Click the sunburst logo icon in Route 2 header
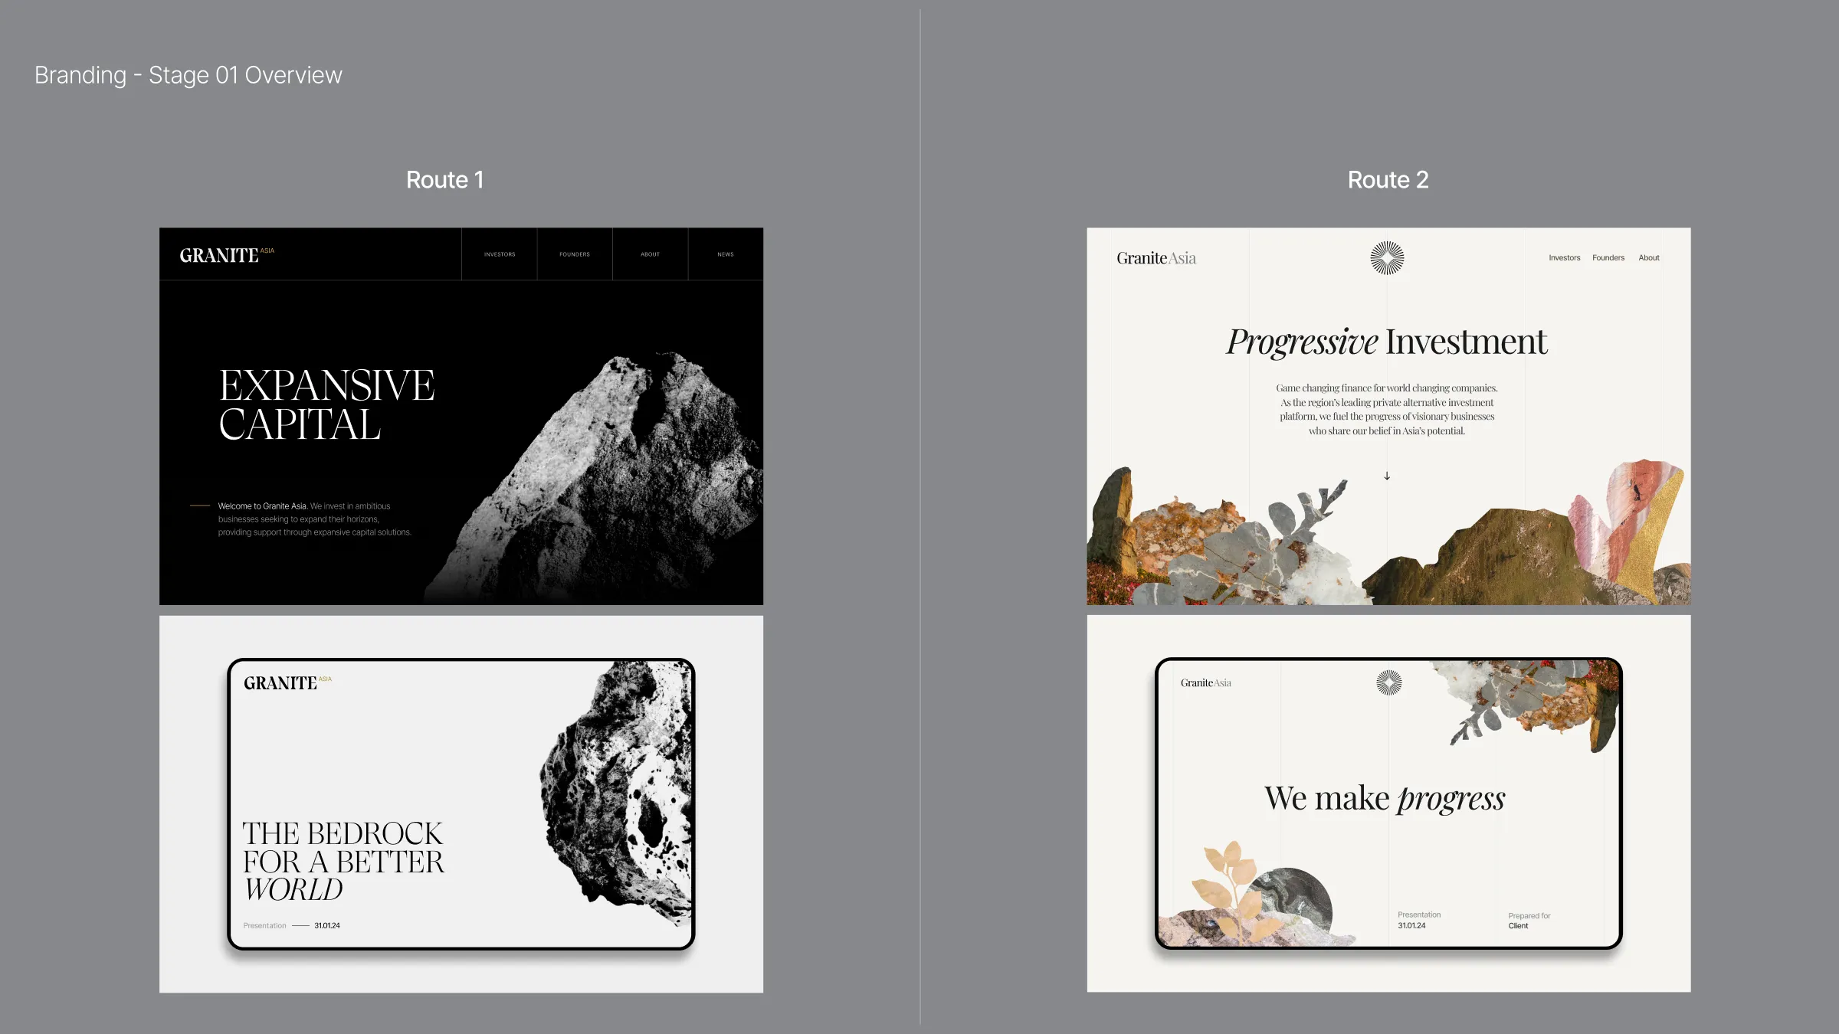Screen dimensions: 1839x1034 click(1387, 258)
